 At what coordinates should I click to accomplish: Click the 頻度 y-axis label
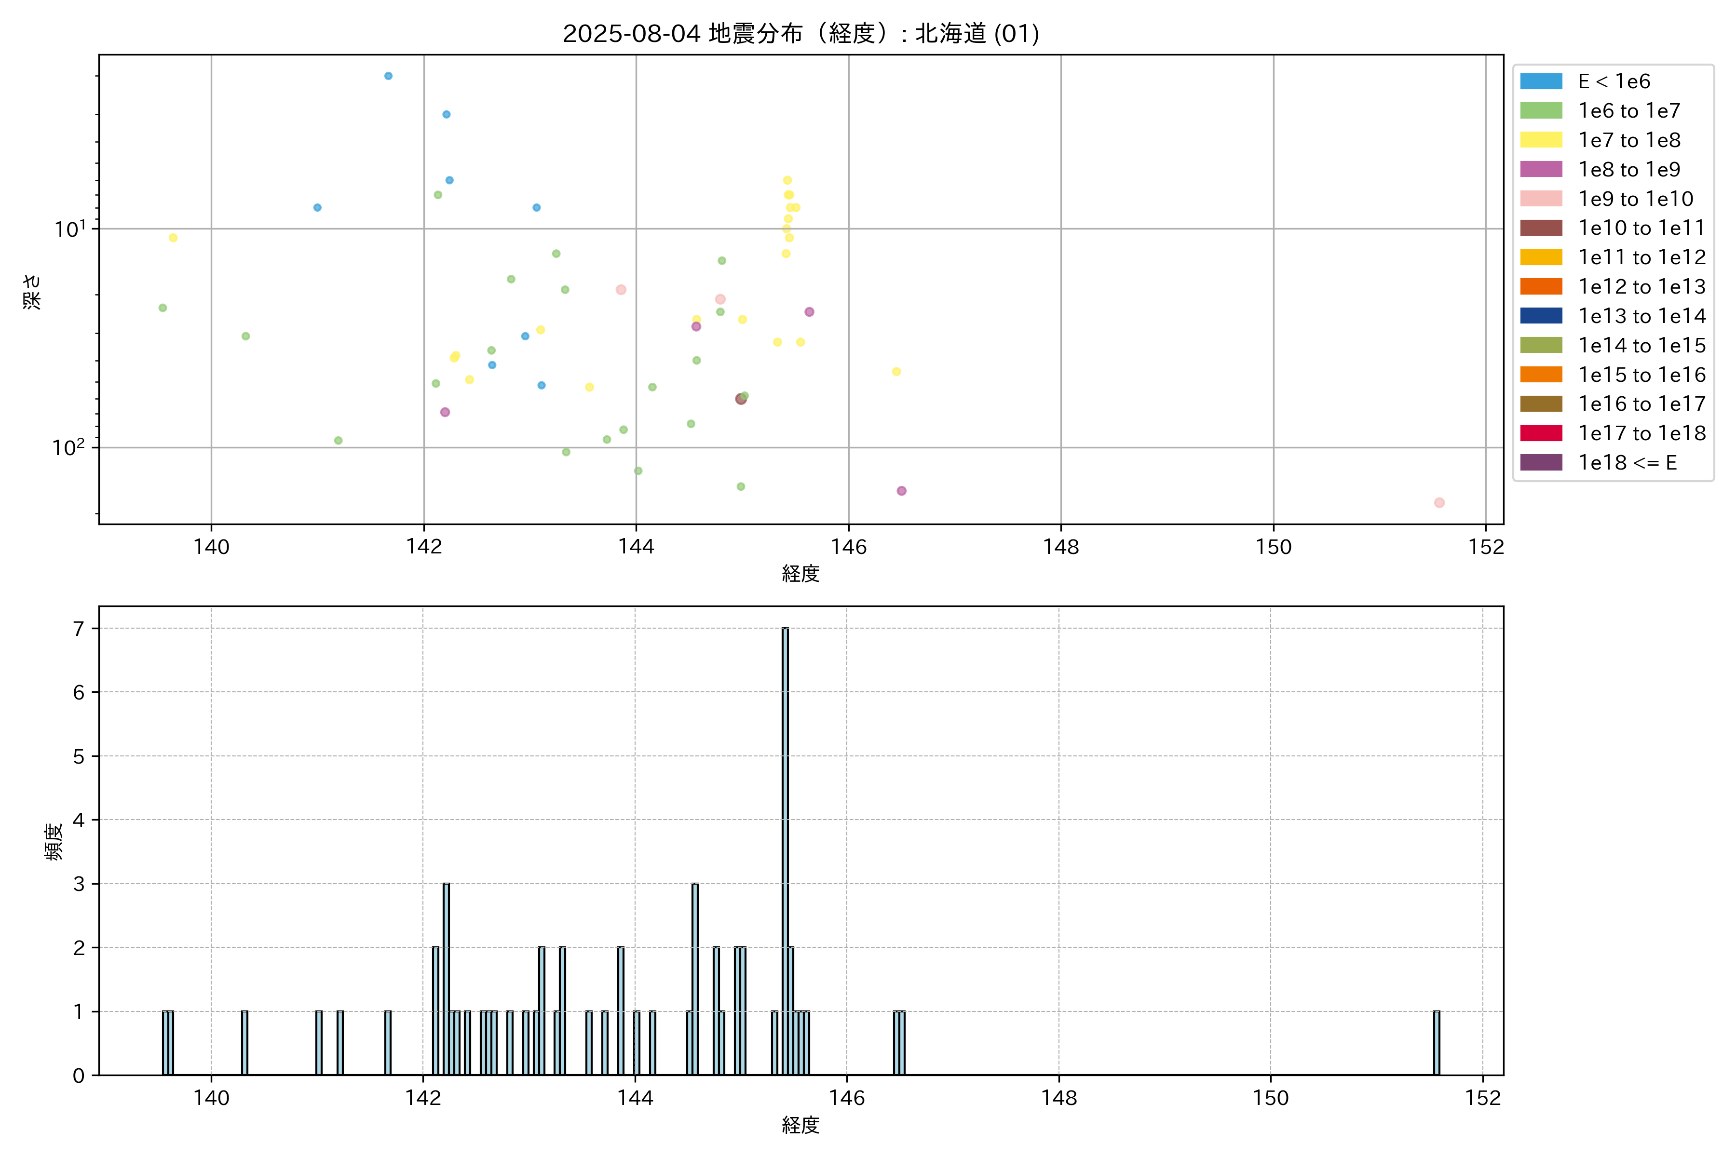pos(53,841)
